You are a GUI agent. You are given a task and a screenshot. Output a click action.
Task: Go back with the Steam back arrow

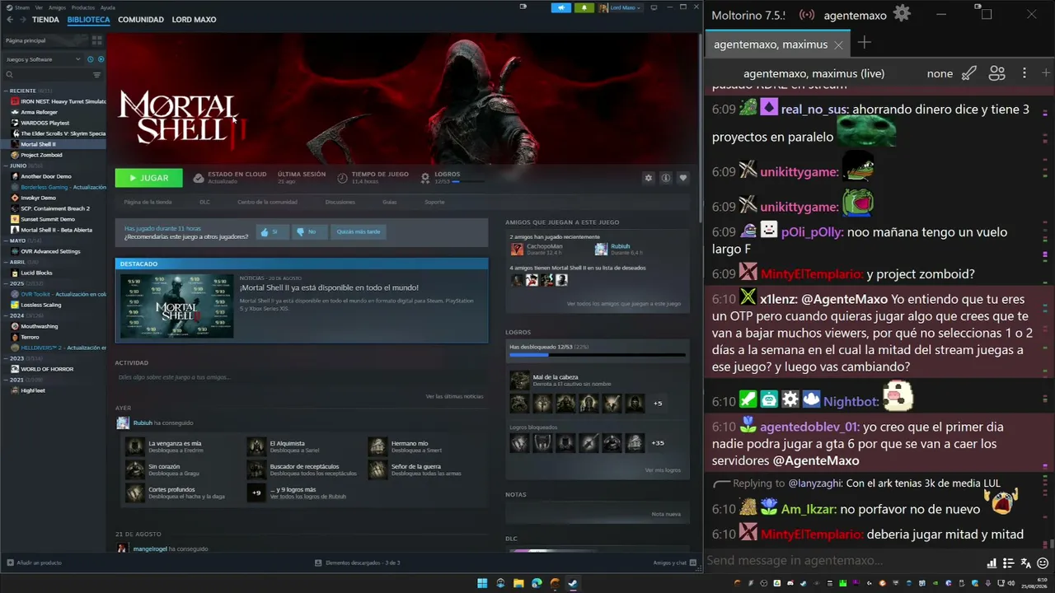[8, 19]
